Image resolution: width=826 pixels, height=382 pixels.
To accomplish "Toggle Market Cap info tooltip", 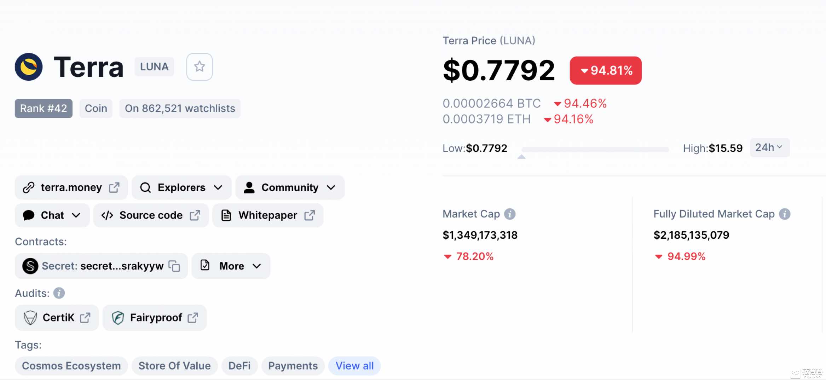I will click(x=509, y=214).
